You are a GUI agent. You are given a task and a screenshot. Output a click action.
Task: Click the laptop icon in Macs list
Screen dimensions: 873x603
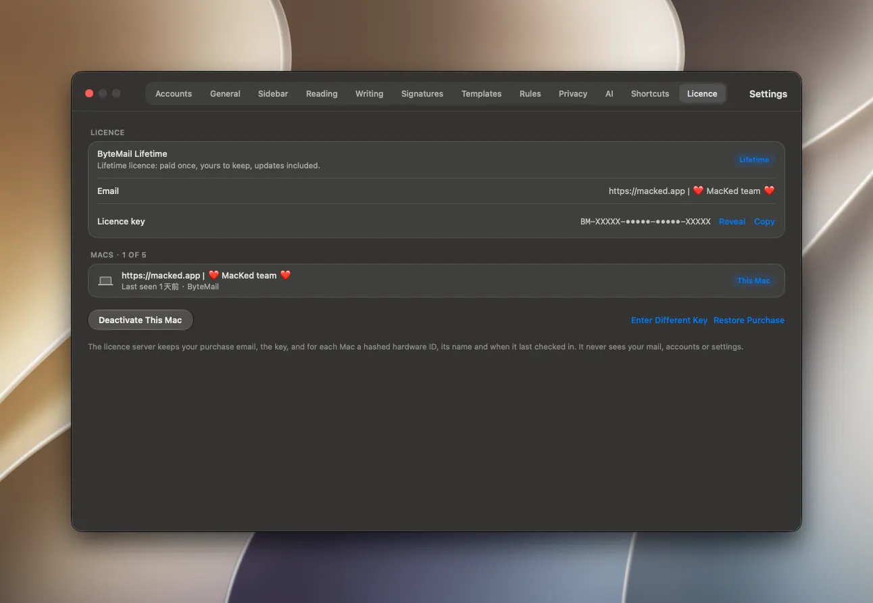tap(105, 281)
